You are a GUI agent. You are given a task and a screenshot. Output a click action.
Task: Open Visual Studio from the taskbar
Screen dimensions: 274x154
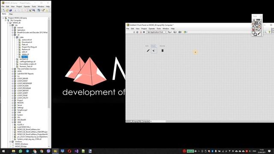[x=76, y=151]
